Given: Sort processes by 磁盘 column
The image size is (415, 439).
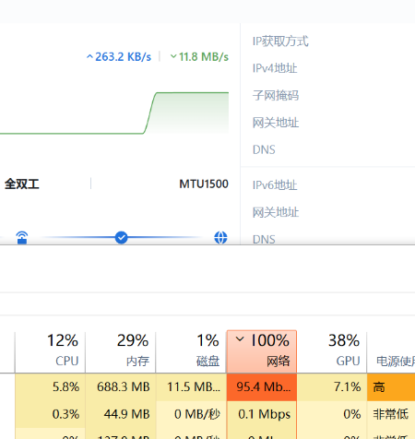Looking at the screenshot, I should coord(191,351).
